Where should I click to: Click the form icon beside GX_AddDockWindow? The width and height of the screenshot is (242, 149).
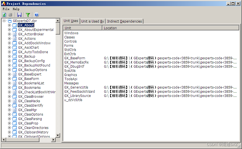15,43
